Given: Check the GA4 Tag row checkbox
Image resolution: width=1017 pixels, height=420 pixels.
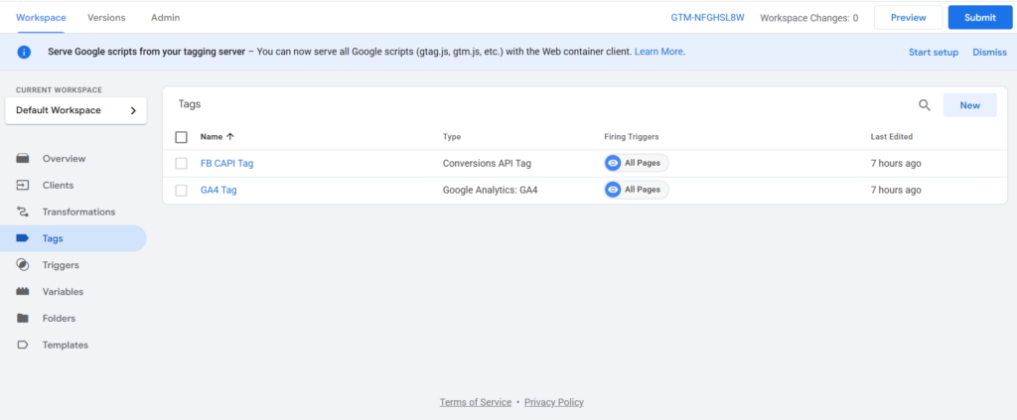Looking at the screenshot, I should 182,191.
